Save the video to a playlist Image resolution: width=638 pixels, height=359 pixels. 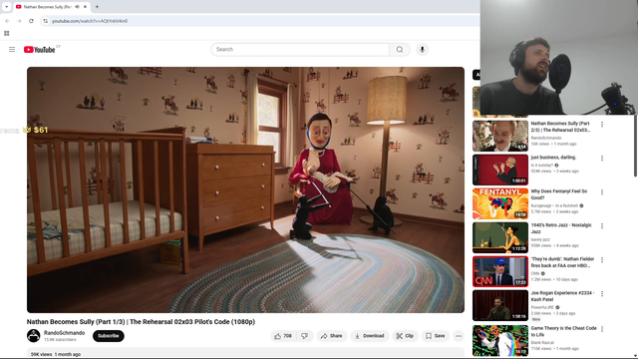point(435,336)
